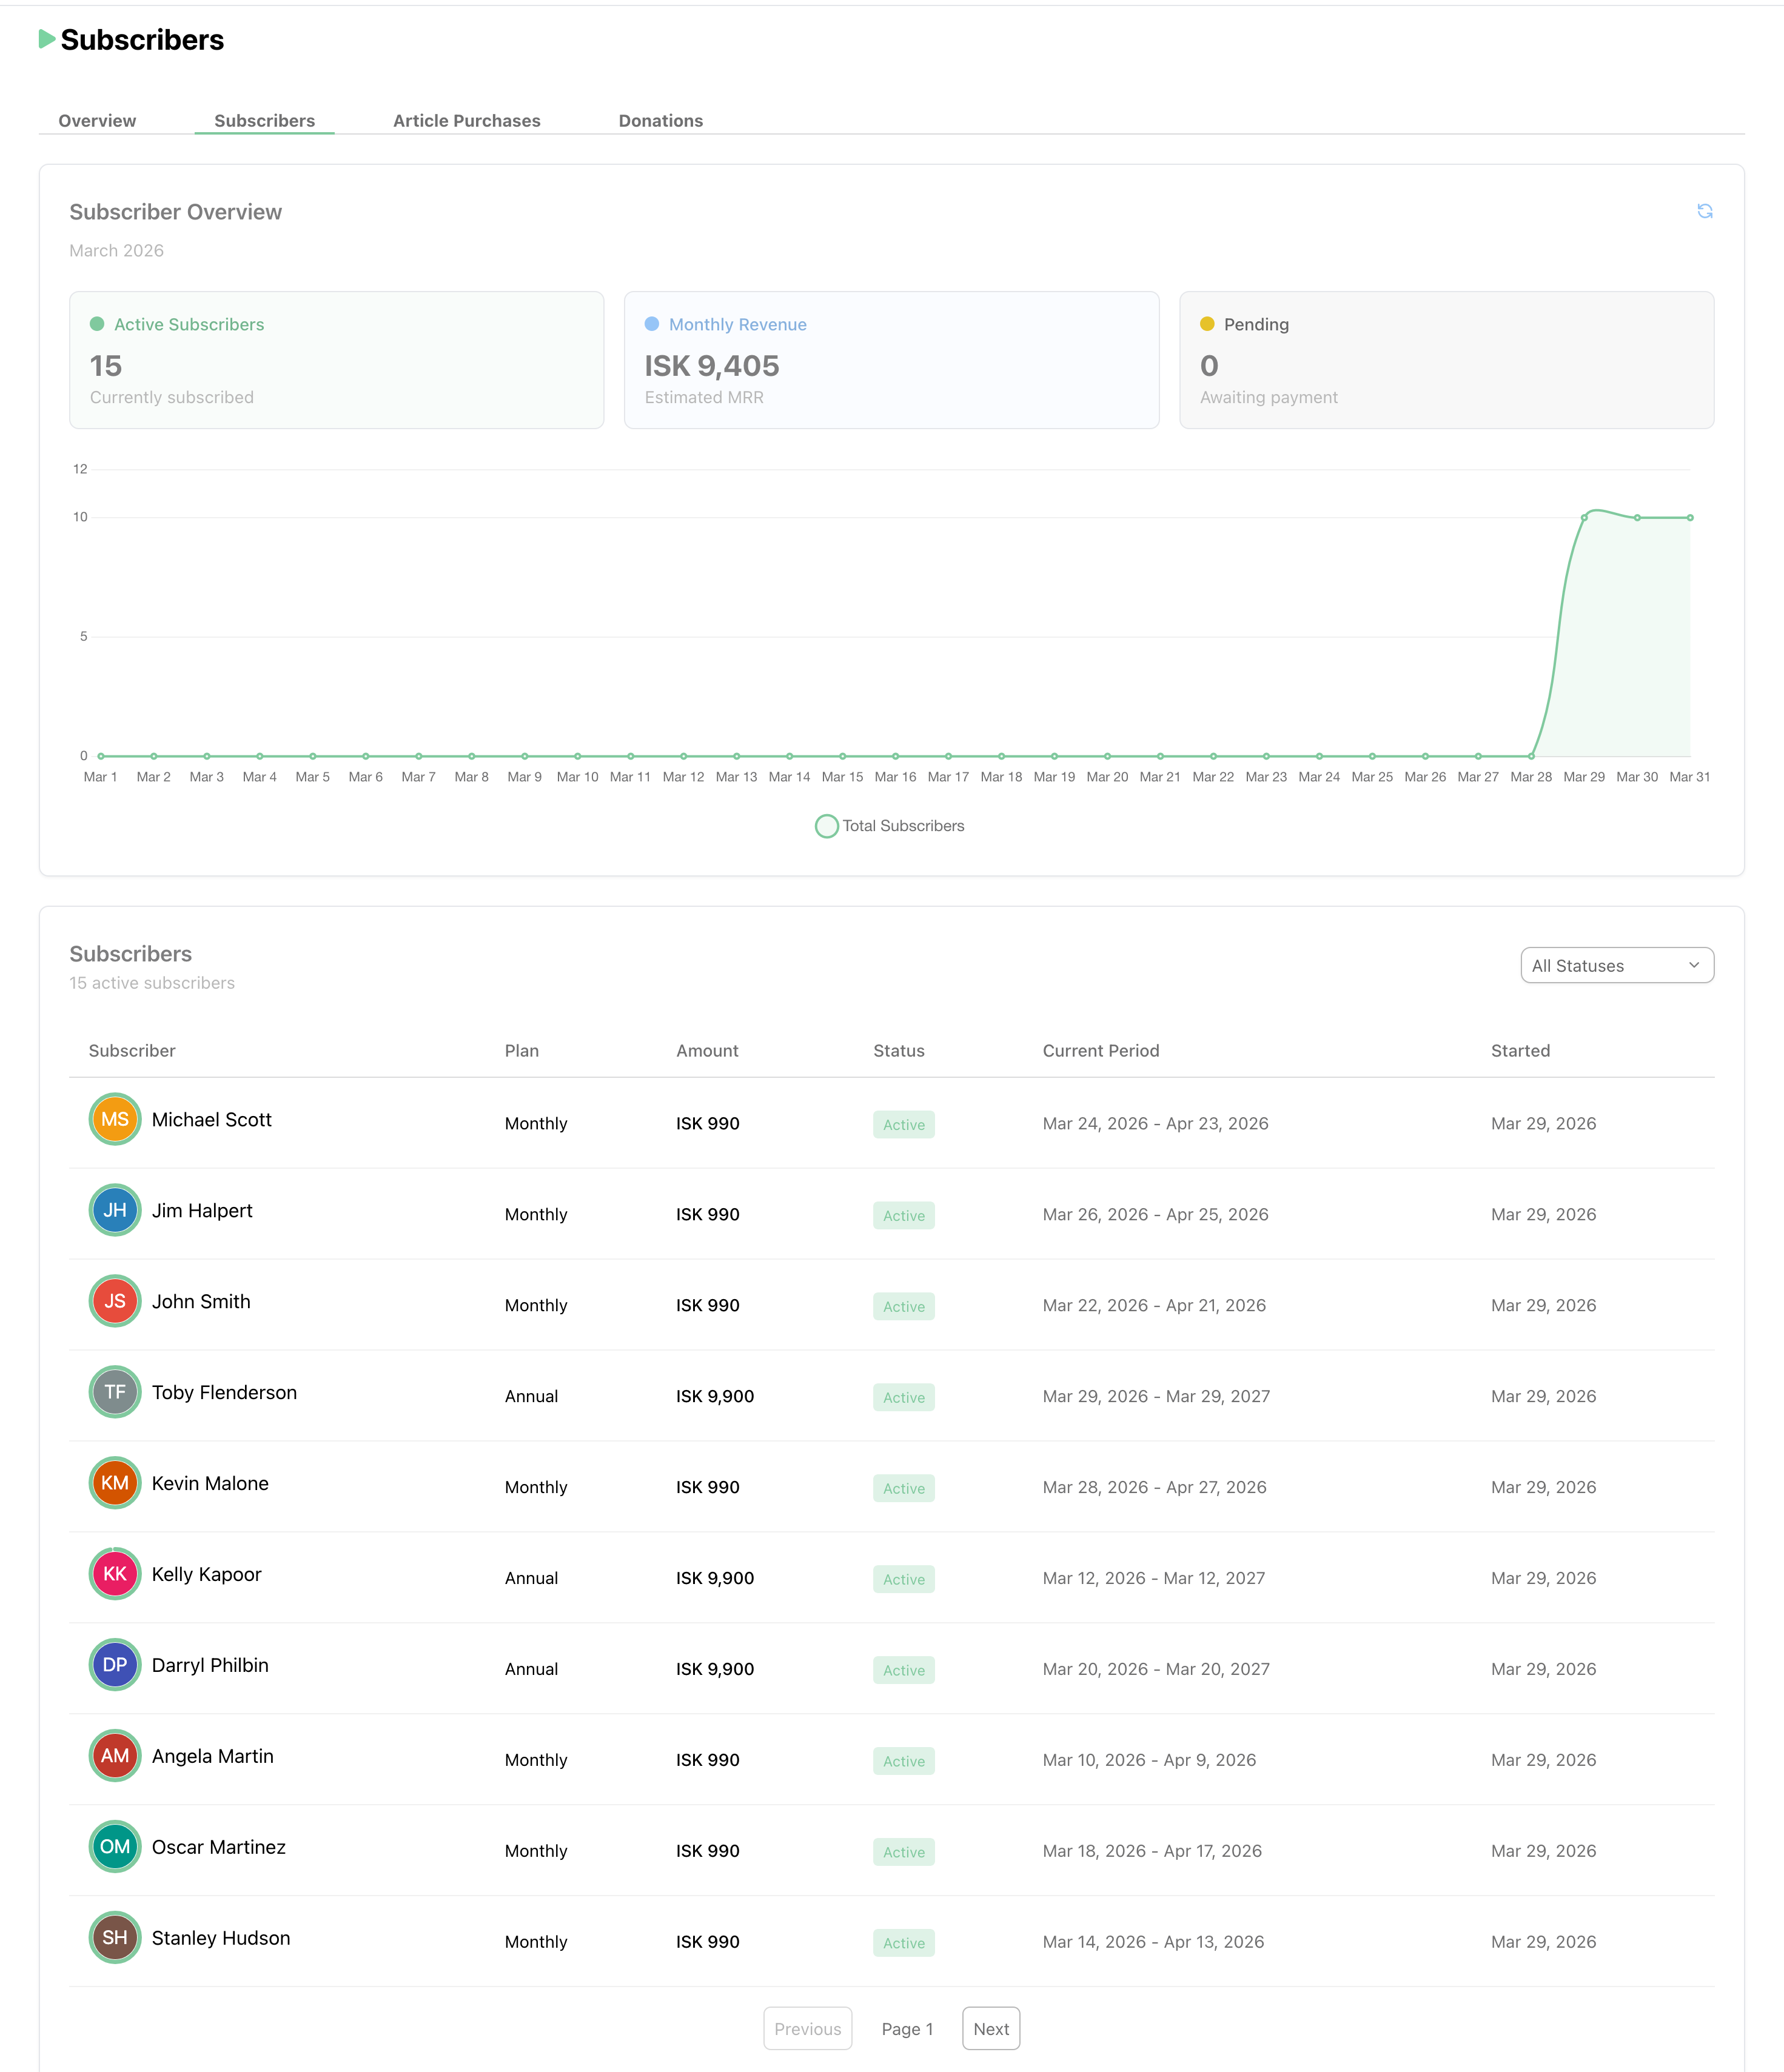Open the All Statuses filter dropdown
The width and height of the screenshot is (1784, 2072).
(1617, 965)
